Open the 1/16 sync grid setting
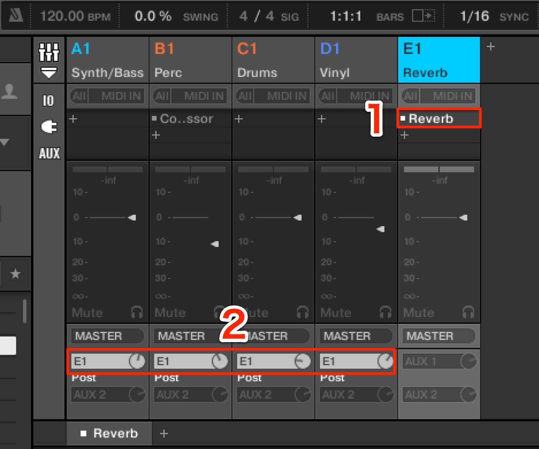This screenshot has height=449, width=539. [474, 16]
